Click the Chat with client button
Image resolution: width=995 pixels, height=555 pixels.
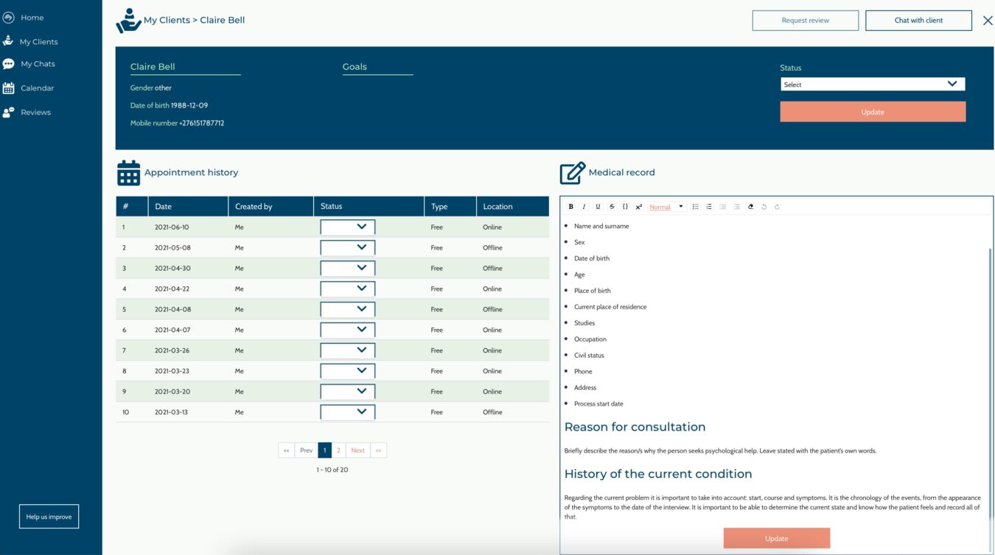click(918, 21)
